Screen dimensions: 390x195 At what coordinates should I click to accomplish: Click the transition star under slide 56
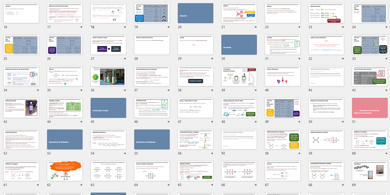pos(212,153)
